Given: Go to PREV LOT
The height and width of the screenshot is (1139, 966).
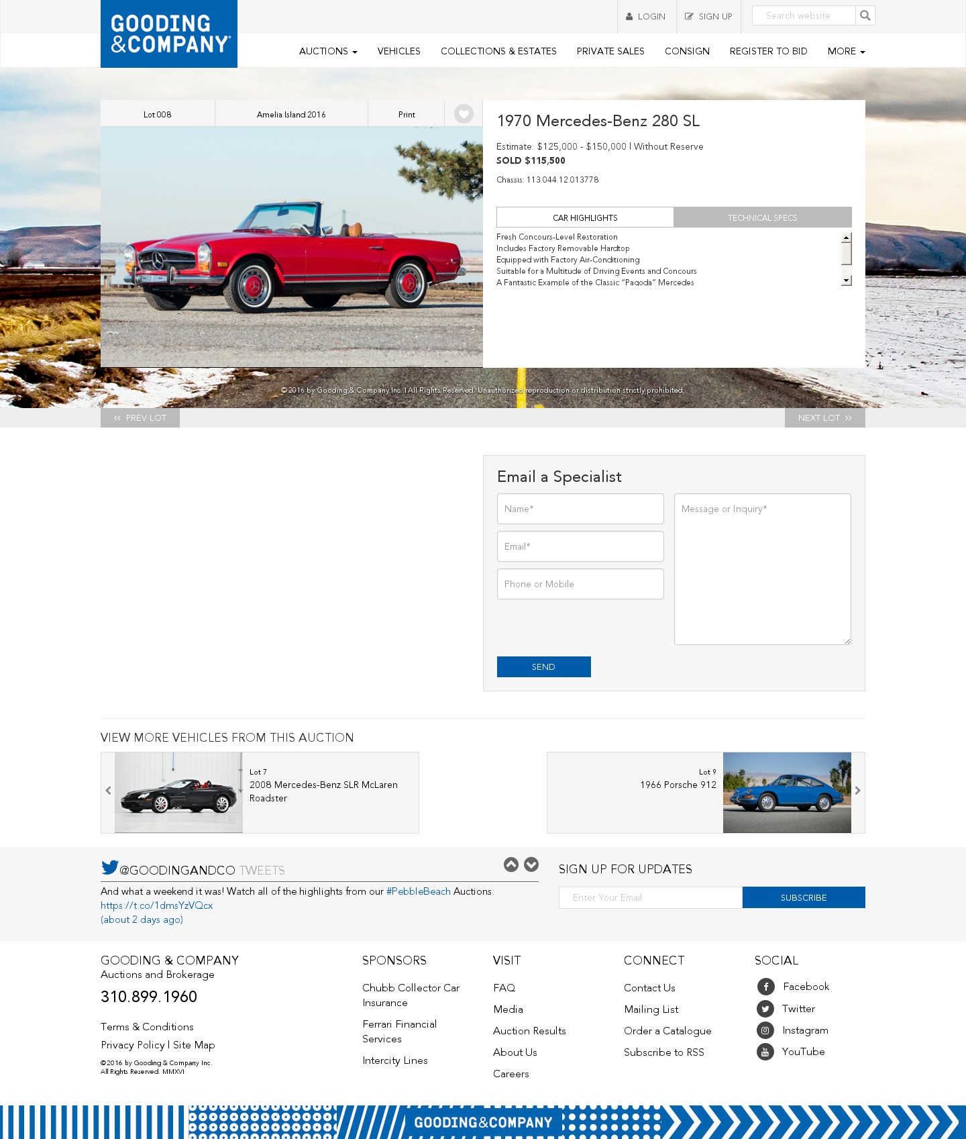Looking at the screenshot, I should 140,417.
